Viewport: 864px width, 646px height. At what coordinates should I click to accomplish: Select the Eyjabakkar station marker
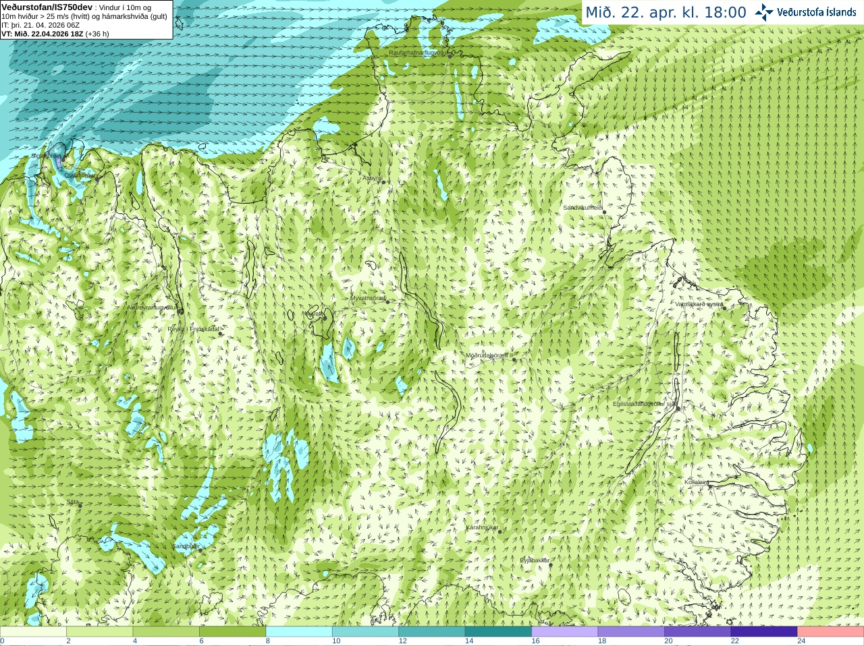[551, 564]
